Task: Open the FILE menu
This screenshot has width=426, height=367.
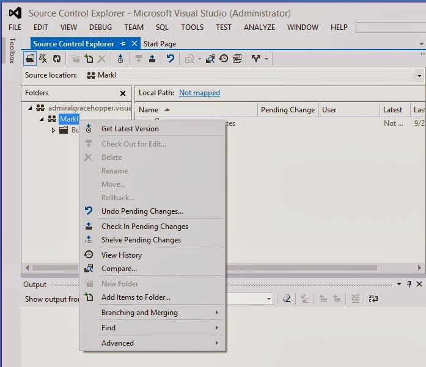Action: pos(15,27)
